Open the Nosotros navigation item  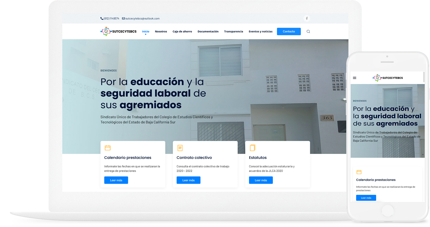tap(161, 31)
